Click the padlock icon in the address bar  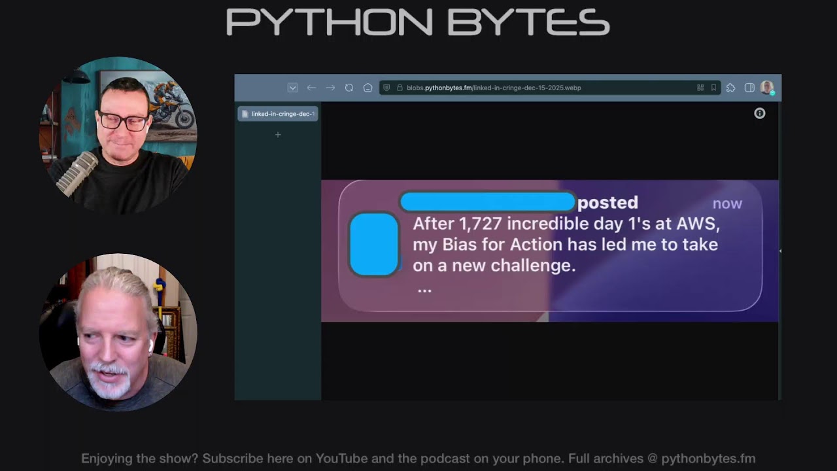pos(400,88)
